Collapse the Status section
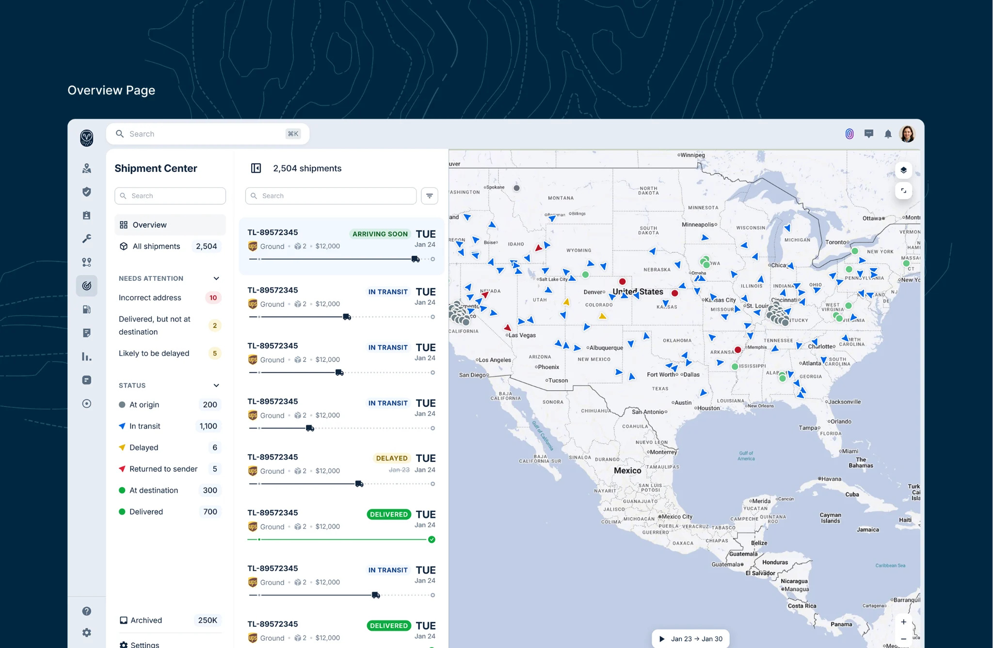This screenshot has height=648, width=993. coord(216,386)
